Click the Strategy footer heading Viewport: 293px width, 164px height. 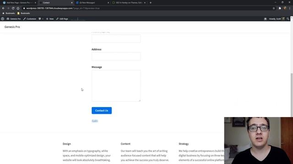[184, 144]
